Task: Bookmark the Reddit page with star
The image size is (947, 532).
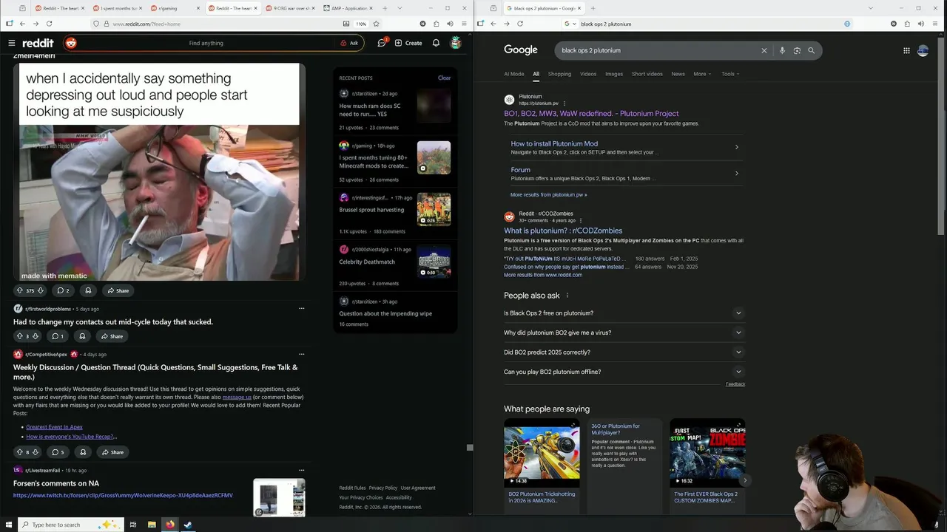Action: pyautogui.click(x=376, y=24)
